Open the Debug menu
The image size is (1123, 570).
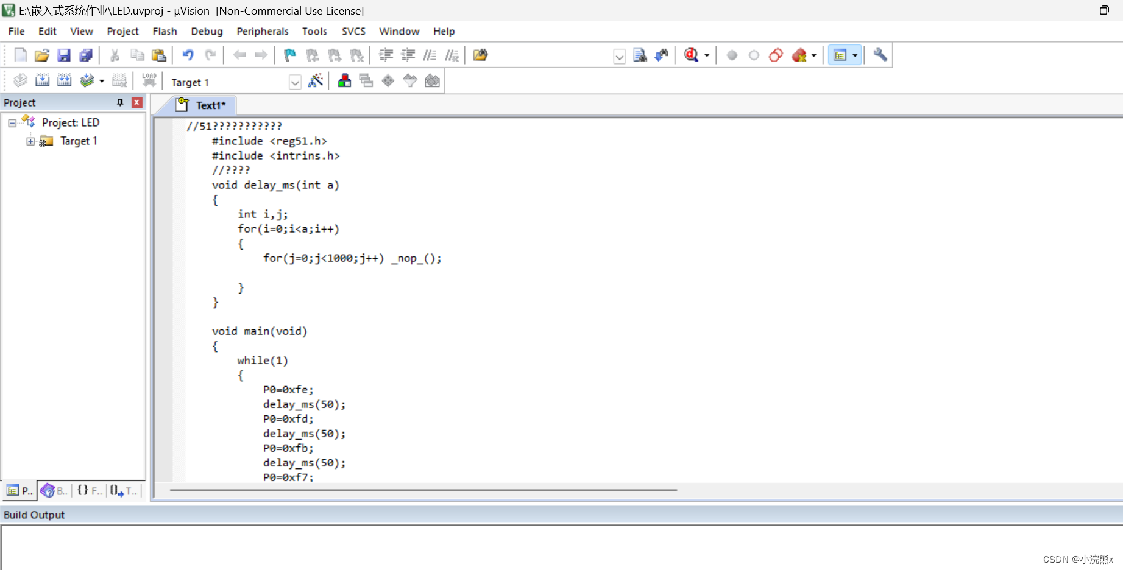[x=207, y=32]
